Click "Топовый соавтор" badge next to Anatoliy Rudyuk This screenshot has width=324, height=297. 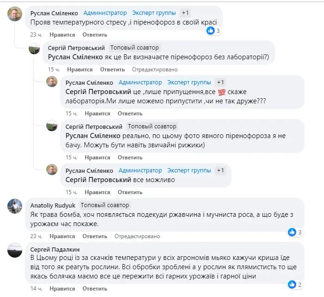click(x=105, y=205)
